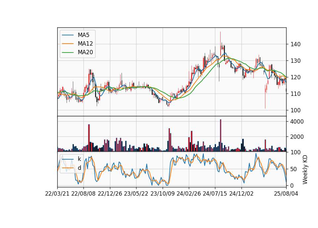Click the MA12 legend label

(85, 44)
